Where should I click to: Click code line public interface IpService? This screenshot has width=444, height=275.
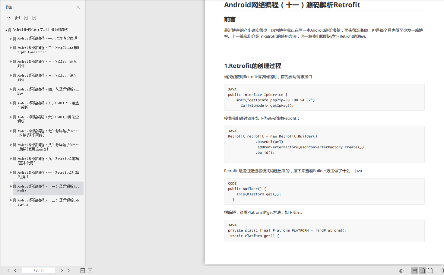[258, 95]
